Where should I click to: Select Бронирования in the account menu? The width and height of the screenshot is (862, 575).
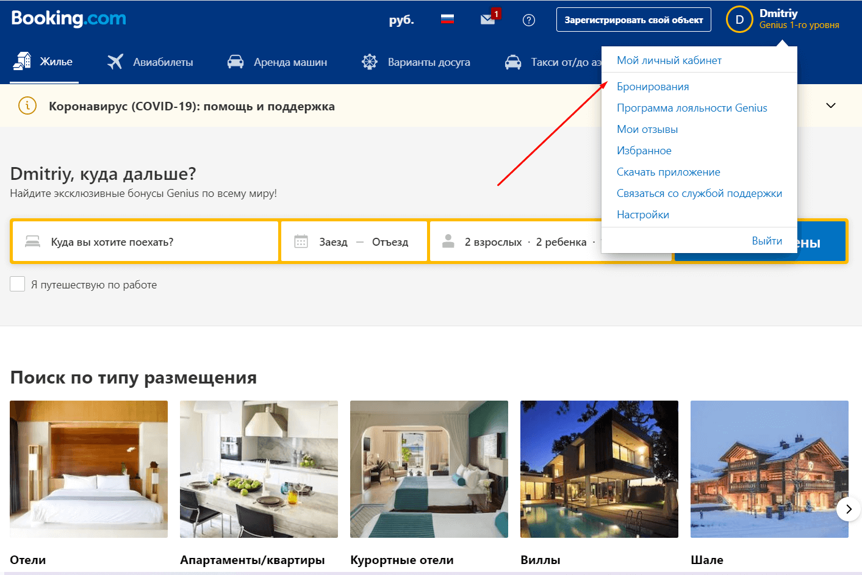pos(653,87)
